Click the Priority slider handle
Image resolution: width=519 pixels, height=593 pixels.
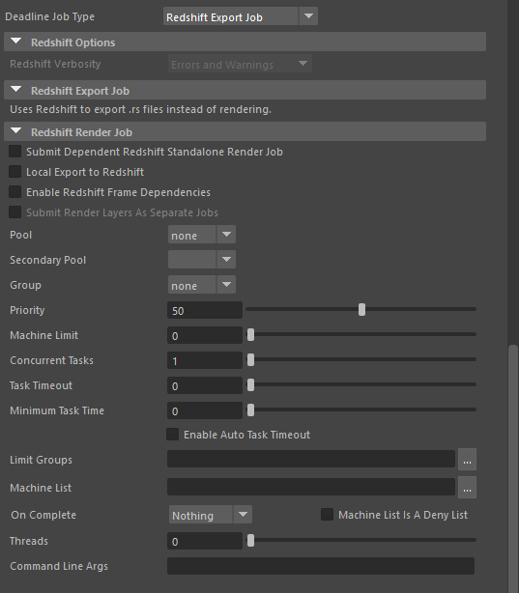coord(361,309)
